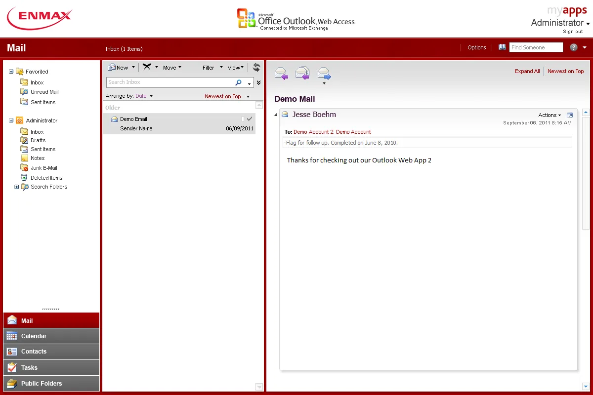Collapse the Favorited folder group
The image size is (593, 395).
pyautogui.click(x=11, y=72)
